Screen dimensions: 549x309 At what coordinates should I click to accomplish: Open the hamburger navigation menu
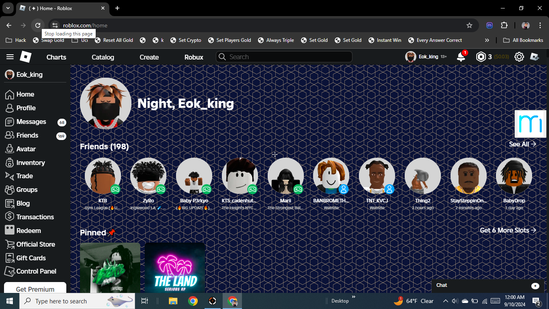click(x=10, y=57)
